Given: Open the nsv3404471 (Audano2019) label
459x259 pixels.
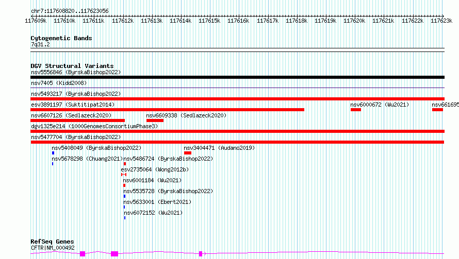Looking at the screenshot, I should click(219, 148).
